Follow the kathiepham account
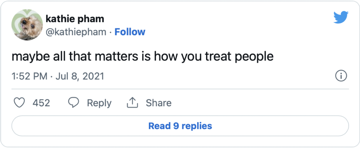The width and height of the screenshot is (360, 148). [130, 32]
